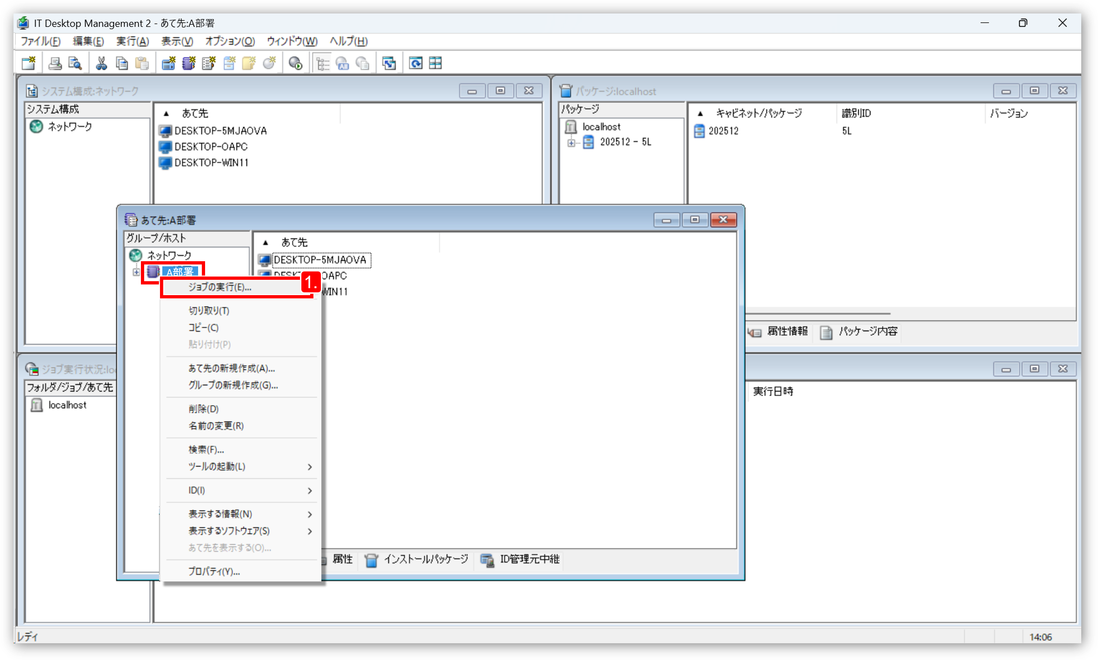The height and width of the screenshot is (660, 1098).
Task: Select DESKTOP-WIN11 in system configuration list
Action: [x=211, y=163]
